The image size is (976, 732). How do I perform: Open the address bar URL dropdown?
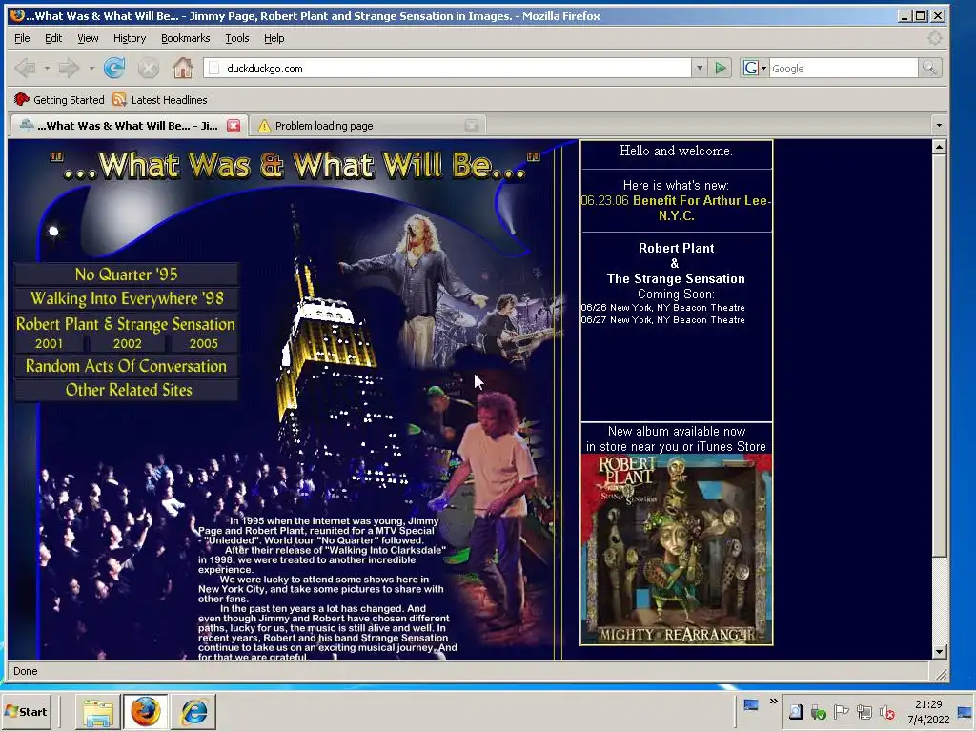pos(700,69)
